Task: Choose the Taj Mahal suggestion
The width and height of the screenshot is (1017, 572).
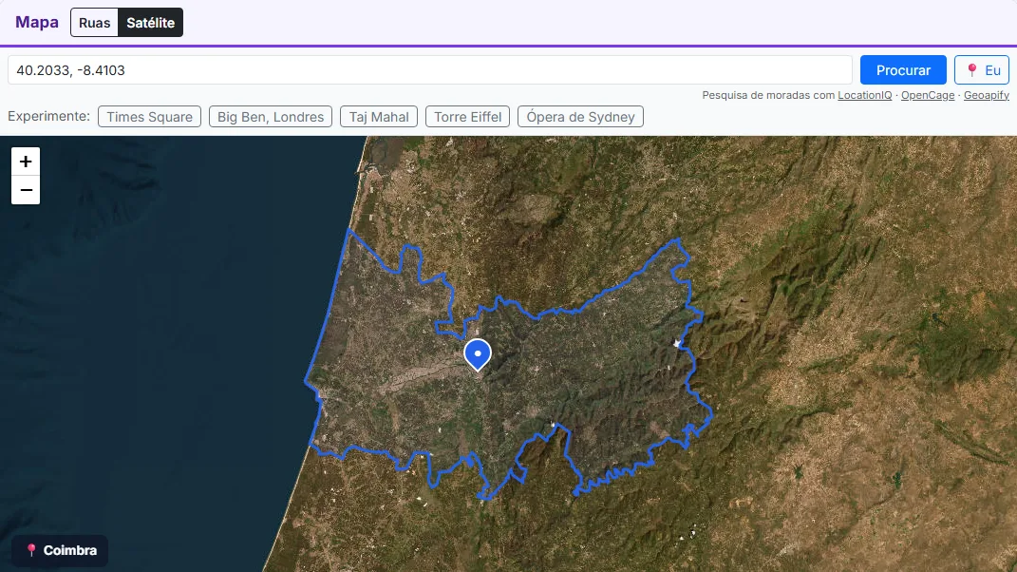Action: click(379, 117)
